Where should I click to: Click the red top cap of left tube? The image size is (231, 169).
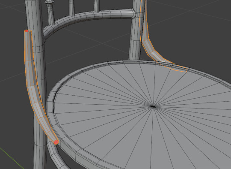point(27,31)
